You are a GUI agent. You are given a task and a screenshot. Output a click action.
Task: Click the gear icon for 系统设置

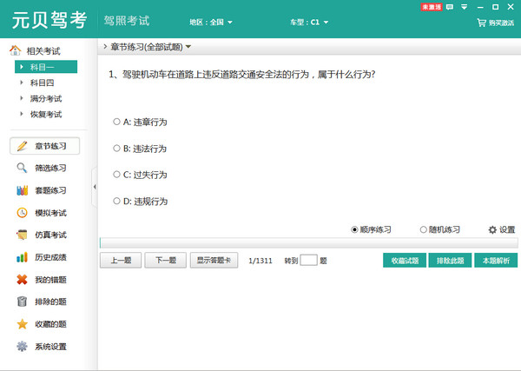click(x=22, y=347)
